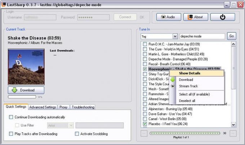Select Shiny Toy Guns track row

coord(159,74)
